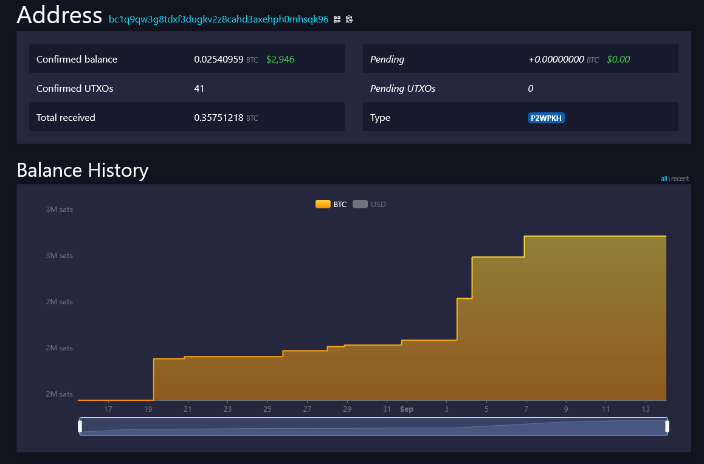Click the orange BTC legend swatch
This screenshot has height=464, width=704.
323,205
